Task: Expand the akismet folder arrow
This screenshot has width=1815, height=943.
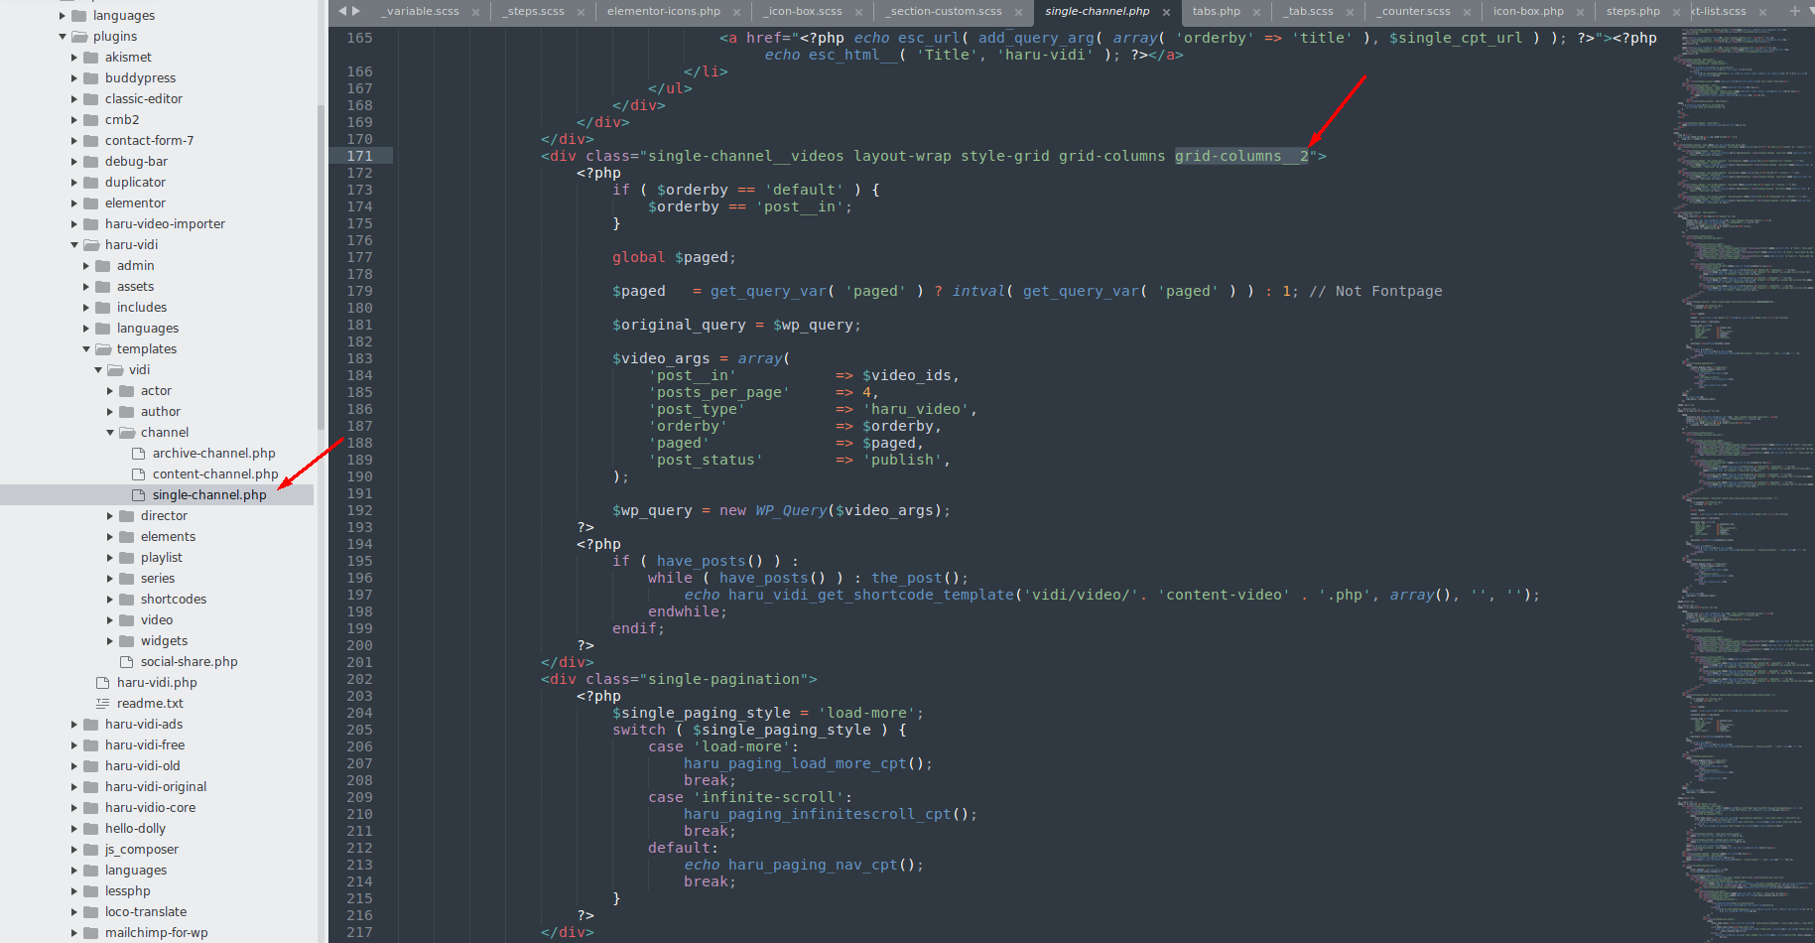Action: pyautogui.click(x=74, y=58)
